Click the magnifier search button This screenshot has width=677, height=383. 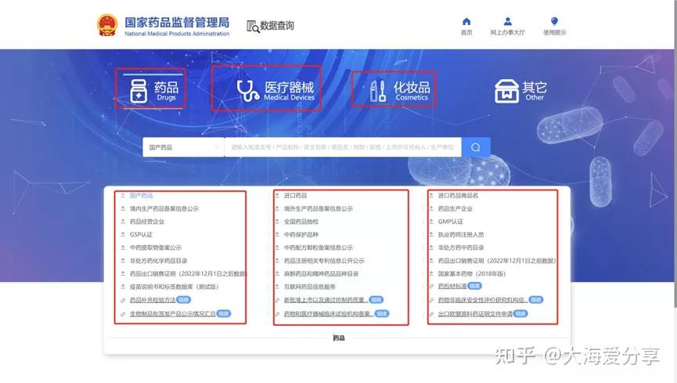pyautogui.click(x=476, y=147)
